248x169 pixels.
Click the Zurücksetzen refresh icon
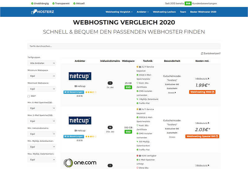click(202, 53)
